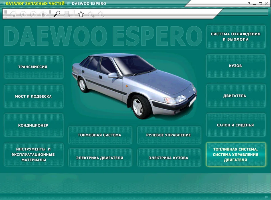The width and height of the screenshot is (271, 200).
Task: Open the ДВИГАТЕЛЬ section
Action: click(236, 96)
